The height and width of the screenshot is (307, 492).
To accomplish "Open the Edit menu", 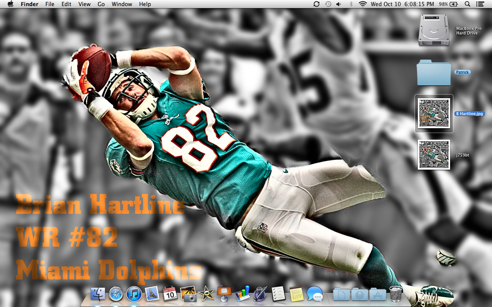I will pos(66,4).
